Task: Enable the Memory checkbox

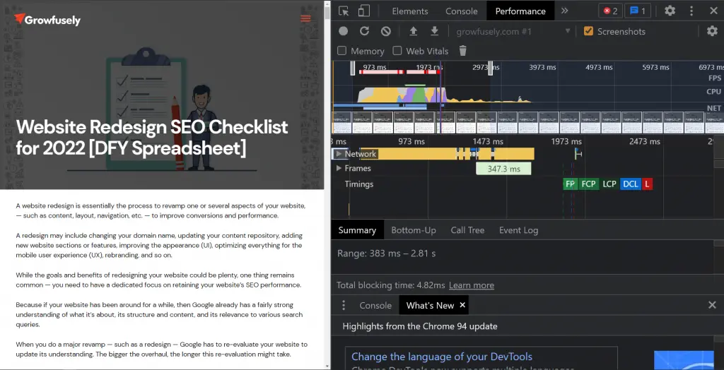Action: coord(342,51)
